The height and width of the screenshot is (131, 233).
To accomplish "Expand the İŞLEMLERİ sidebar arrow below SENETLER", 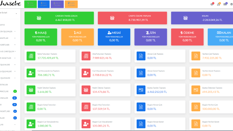I will (x=15, y=65).
